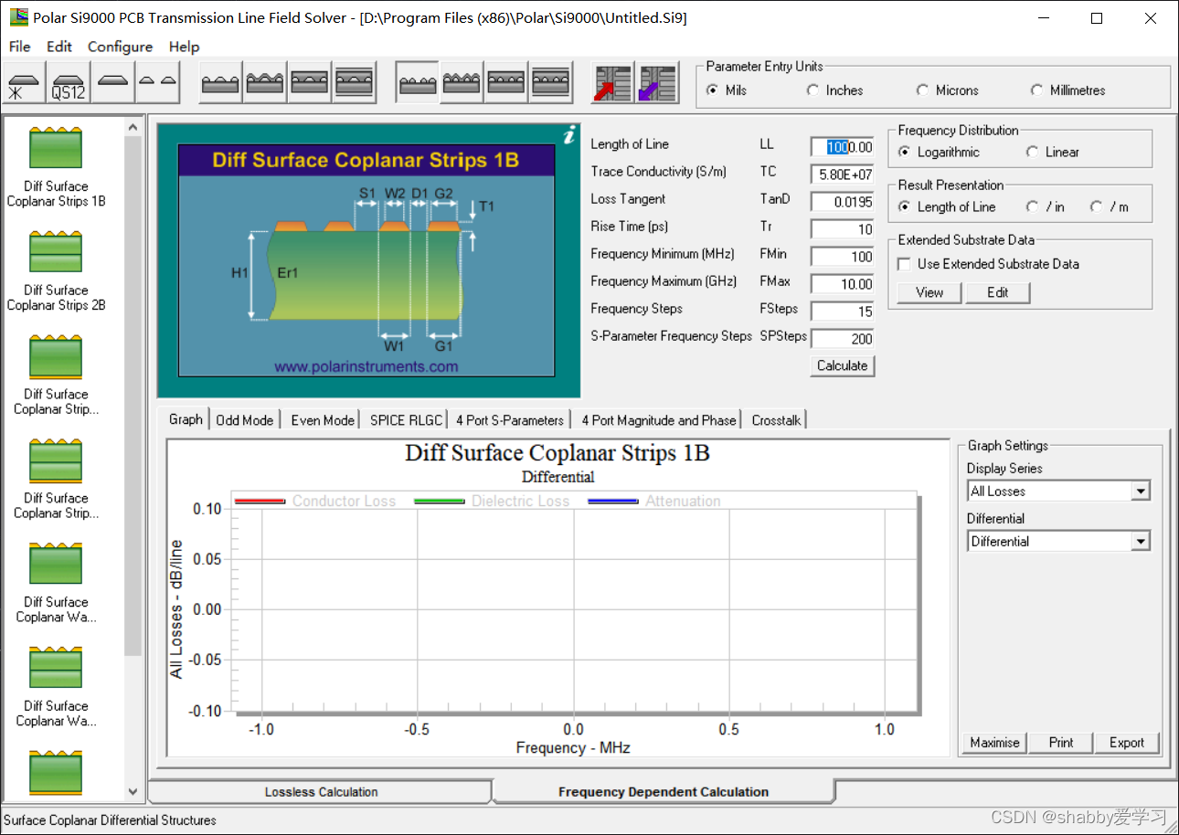Click green Dielectric Loss legend swatch
The width and height of the screenshot is (1179, 835).
tap(440, 501)
